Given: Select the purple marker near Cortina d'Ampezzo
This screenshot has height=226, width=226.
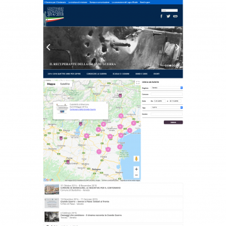Looking at the screenshot, I should [x=120, y=95].
